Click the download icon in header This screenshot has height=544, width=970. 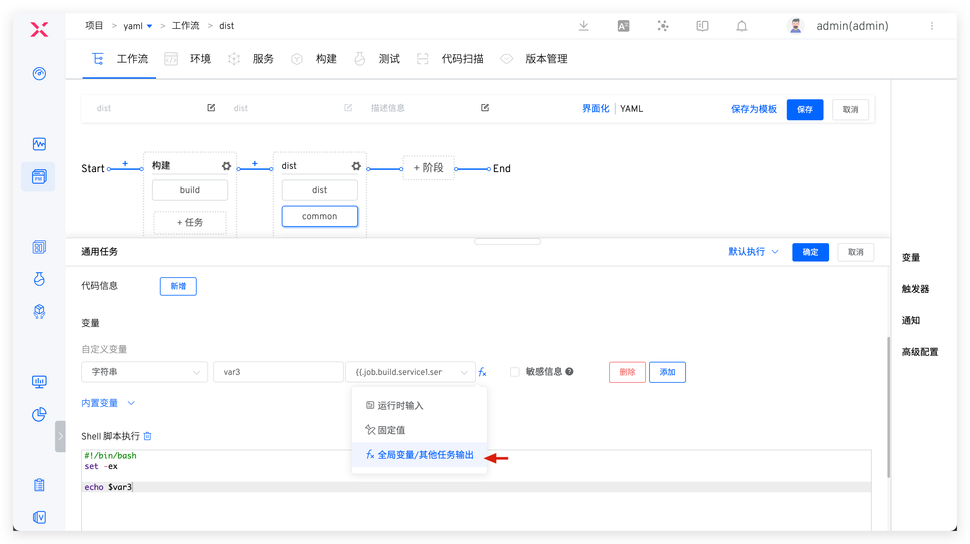pyautogui.click(x=583, y=26)
